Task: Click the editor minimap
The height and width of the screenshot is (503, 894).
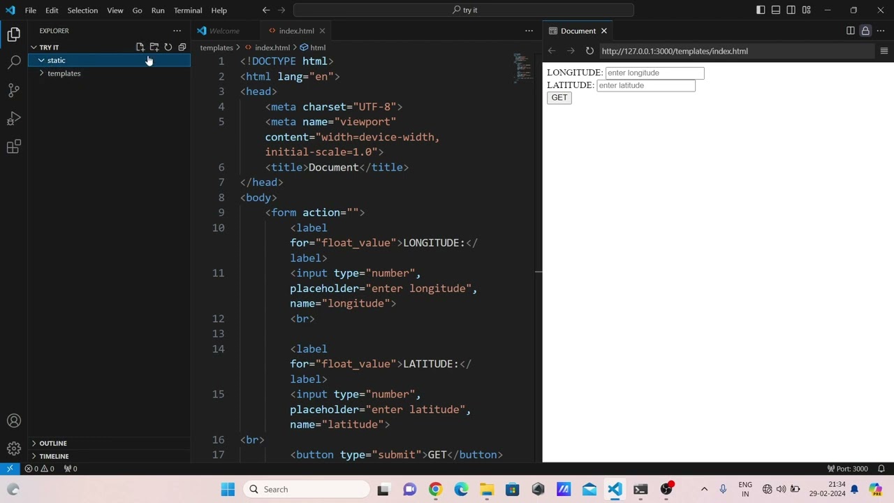Action: pyautogui.click(x=524, y=67)
